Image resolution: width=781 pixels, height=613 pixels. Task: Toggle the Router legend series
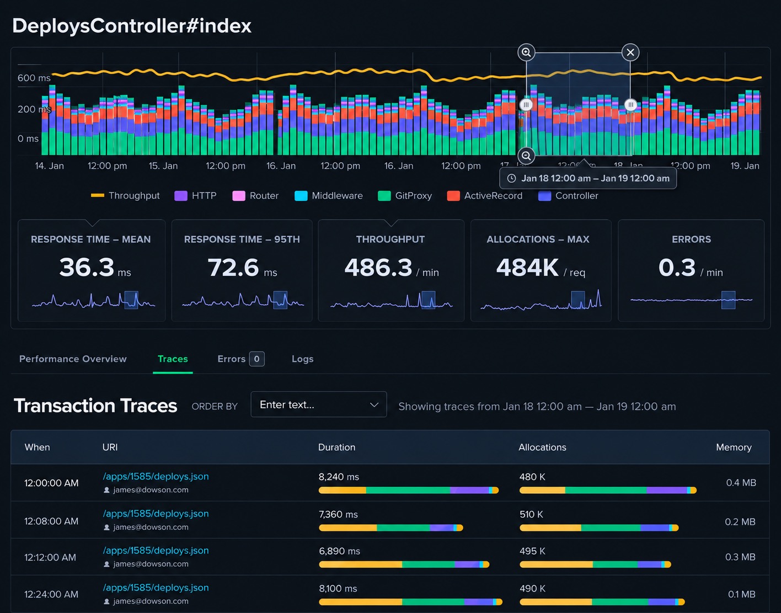[x=255, y=195]
